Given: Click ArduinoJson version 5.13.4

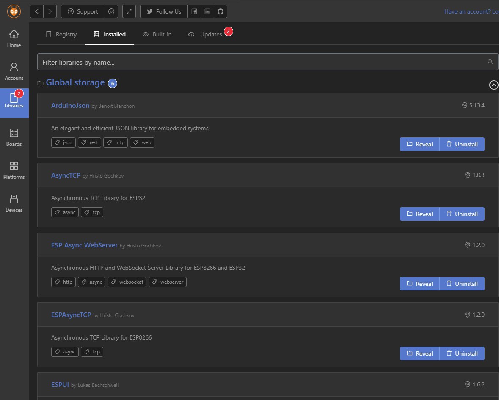Looking at the screenshot, I should point(473,105).
